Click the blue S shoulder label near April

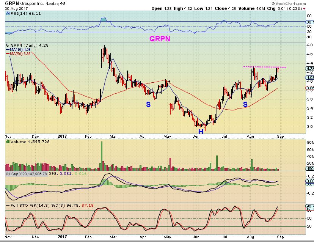pyautogui.click(x=148, y=104)
